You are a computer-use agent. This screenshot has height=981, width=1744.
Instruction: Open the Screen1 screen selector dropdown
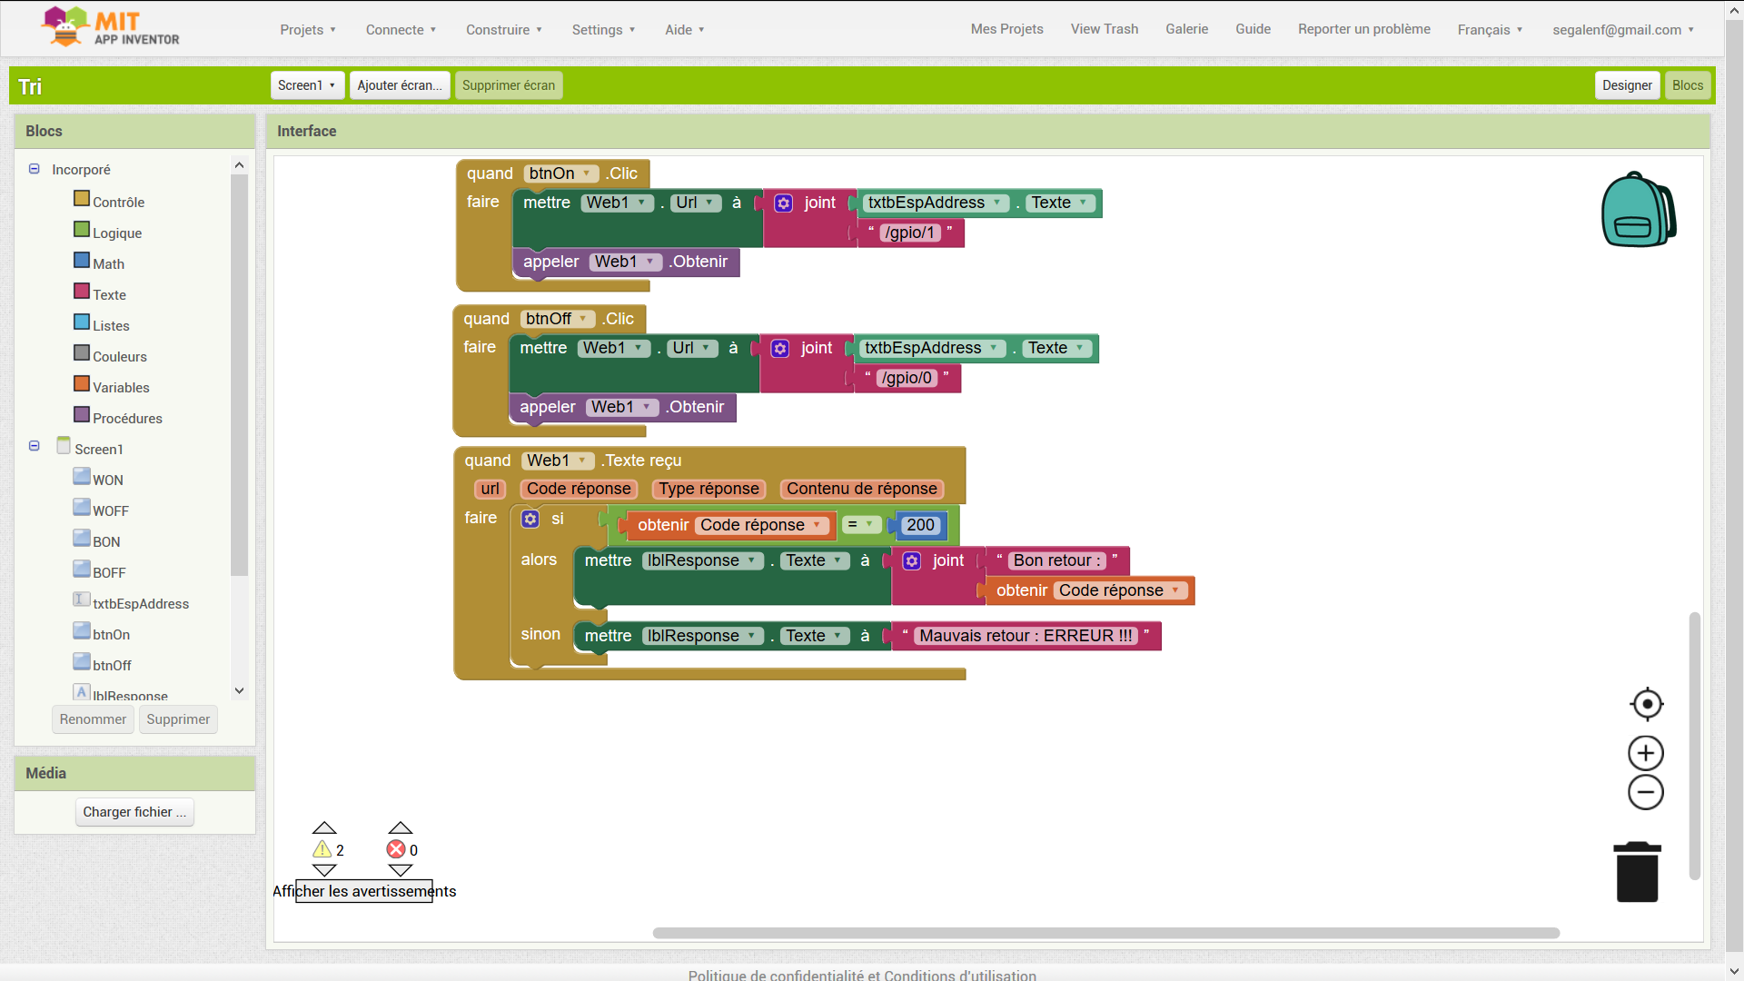point(307,85)
